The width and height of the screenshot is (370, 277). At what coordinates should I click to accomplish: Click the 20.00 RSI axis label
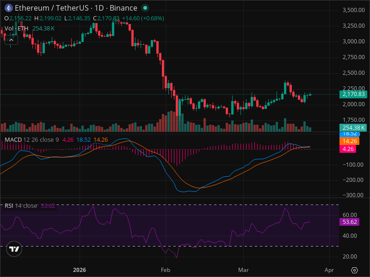click(350, 257)
